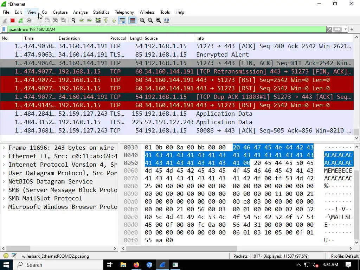Toggle auto-scroll during live capture

[x=122, y=20]
